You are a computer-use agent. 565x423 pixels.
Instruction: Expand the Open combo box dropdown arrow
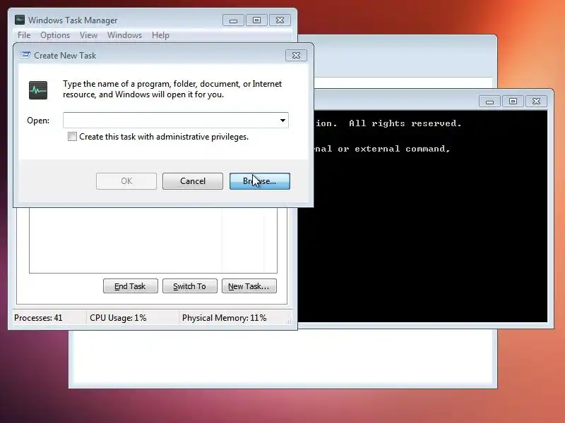point(283,121)
